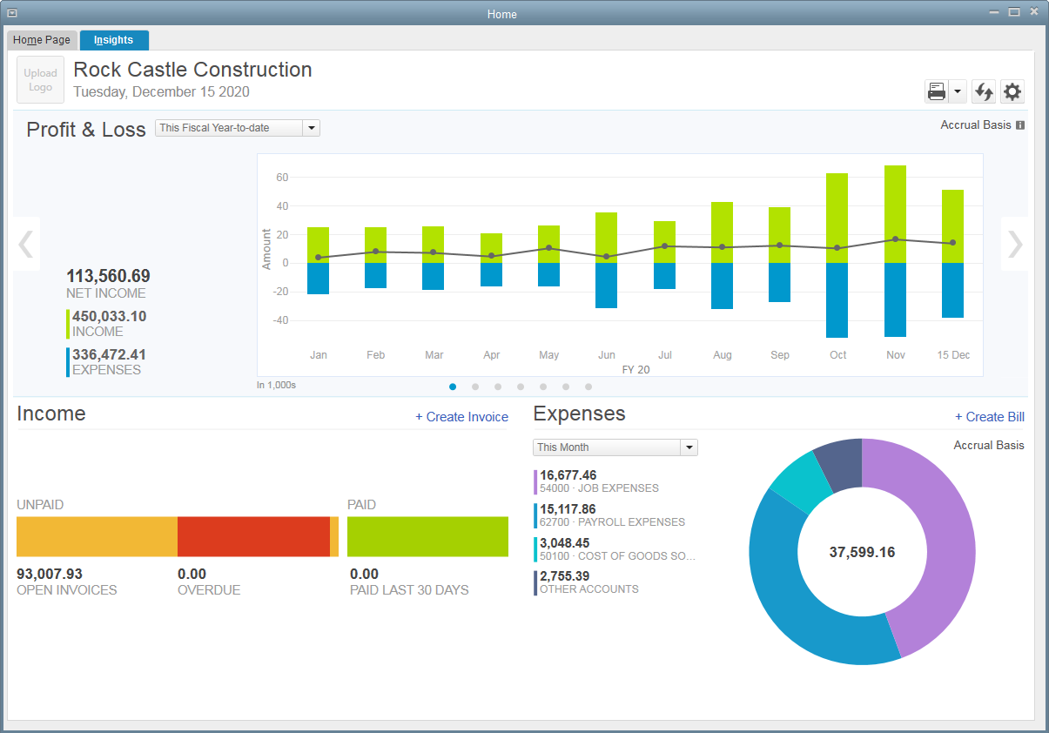Expand the This Fiscal Year-to-date dropdown
Image resolution: width=1049 pixels, height=733 pixels.
pyautogui.click(x=312, y=128)
